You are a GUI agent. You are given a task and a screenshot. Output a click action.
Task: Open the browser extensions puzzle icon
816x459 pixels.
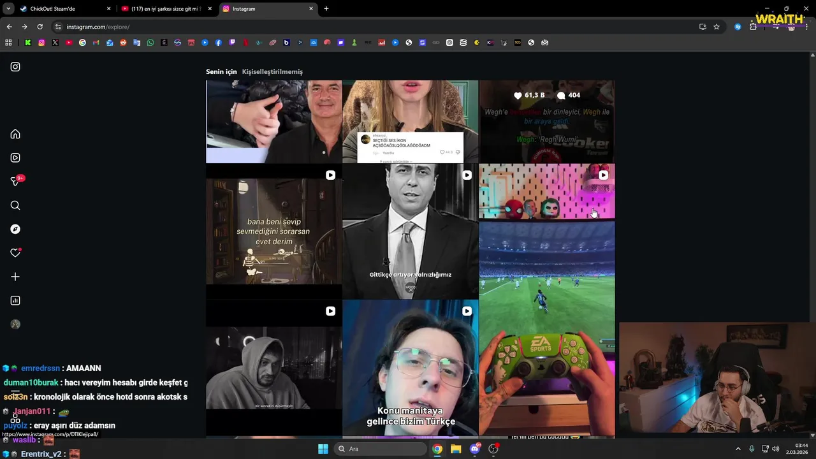point(753,27)
